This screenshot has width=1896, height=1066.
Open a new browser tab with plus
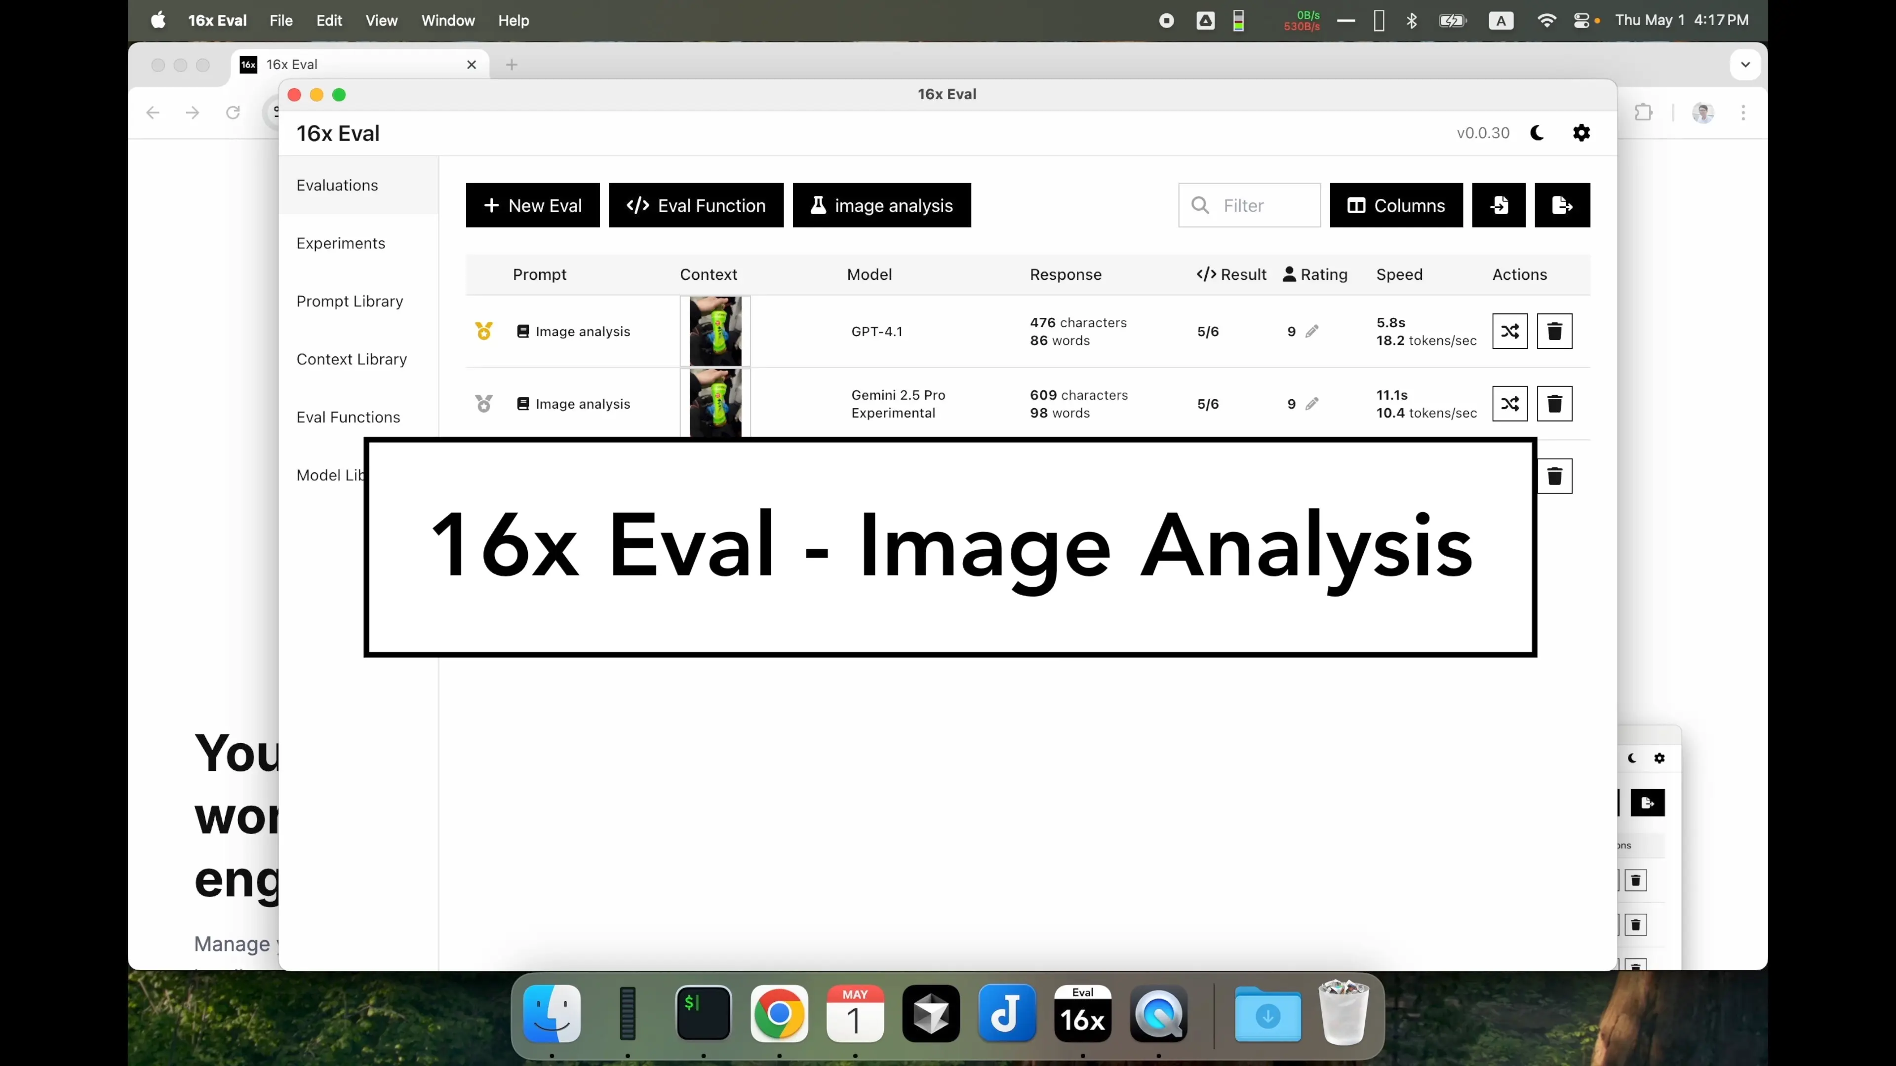click(x=512, y=65)
